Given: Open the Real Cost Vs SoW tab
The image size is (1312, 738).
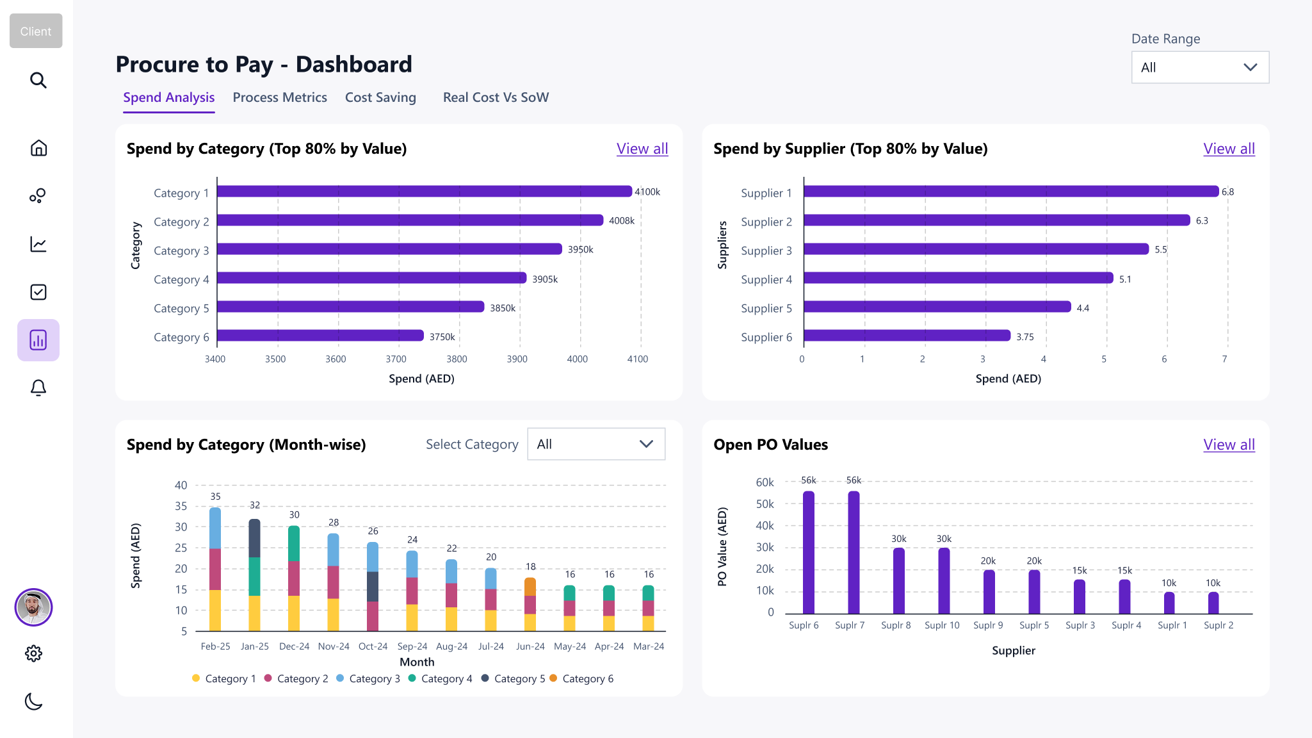Looking at the screenshot, I should click(x=496, y=97).
